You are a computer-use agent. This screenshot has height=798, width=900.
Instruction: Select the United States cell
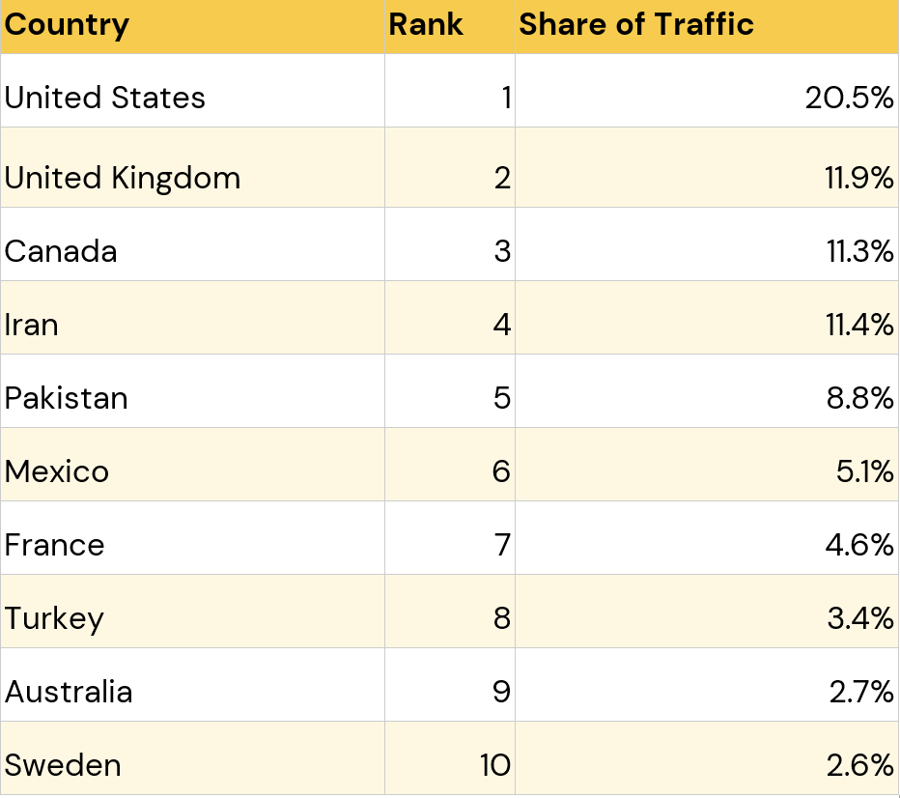click(105, 98)
